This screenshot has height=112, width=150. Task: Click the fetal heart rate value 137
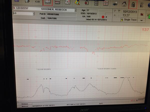point(145,30)
